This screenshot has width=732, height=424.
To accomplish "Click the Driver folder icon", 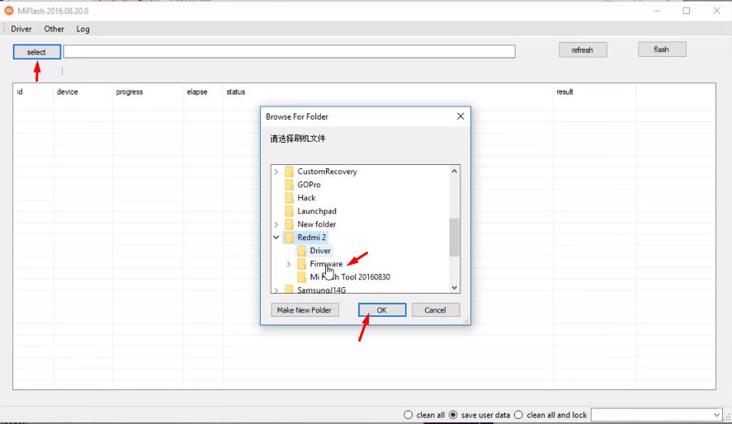I will [x=302, y=251].
